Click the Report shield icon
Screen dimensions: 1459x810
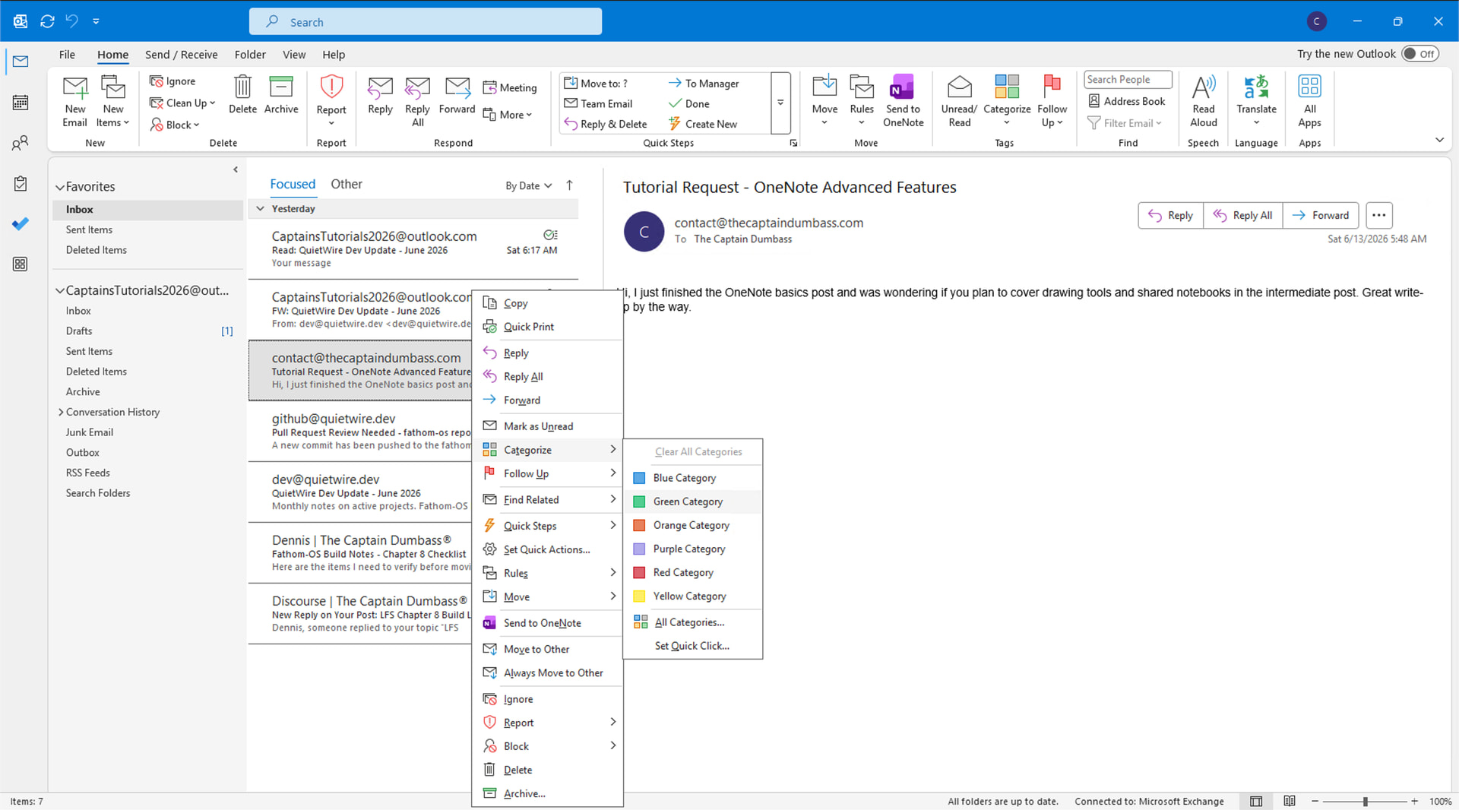(331, 87)
